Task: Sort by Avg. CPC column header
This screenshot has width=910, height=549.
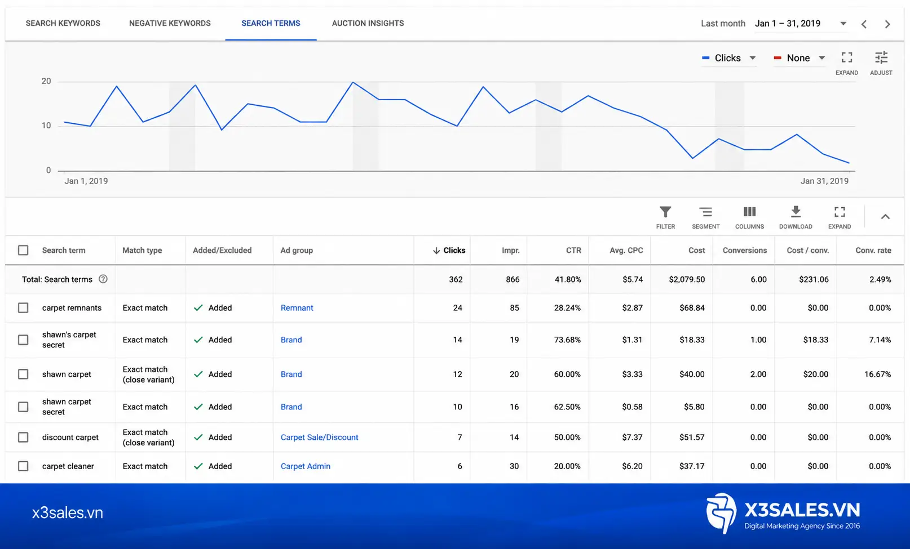Action: pyautogui.click(x=626, y=251)
